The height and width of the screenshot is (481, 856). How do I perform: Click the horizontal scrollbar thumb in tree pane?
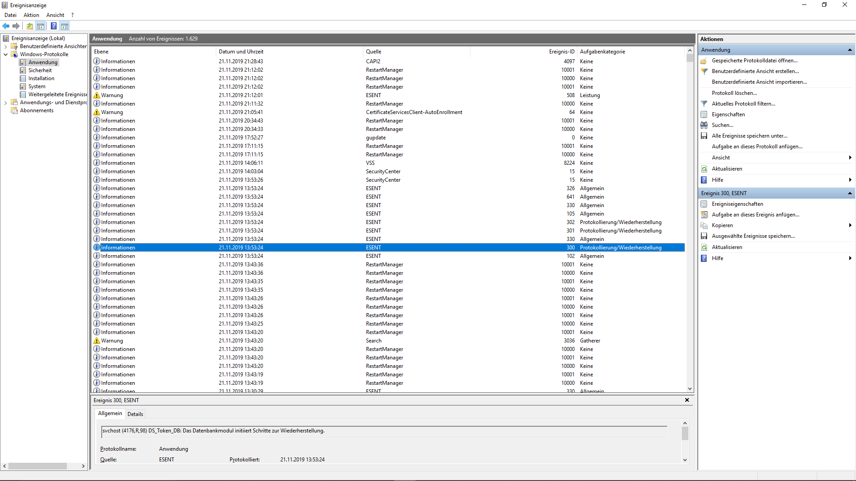(x=37, y=466)
